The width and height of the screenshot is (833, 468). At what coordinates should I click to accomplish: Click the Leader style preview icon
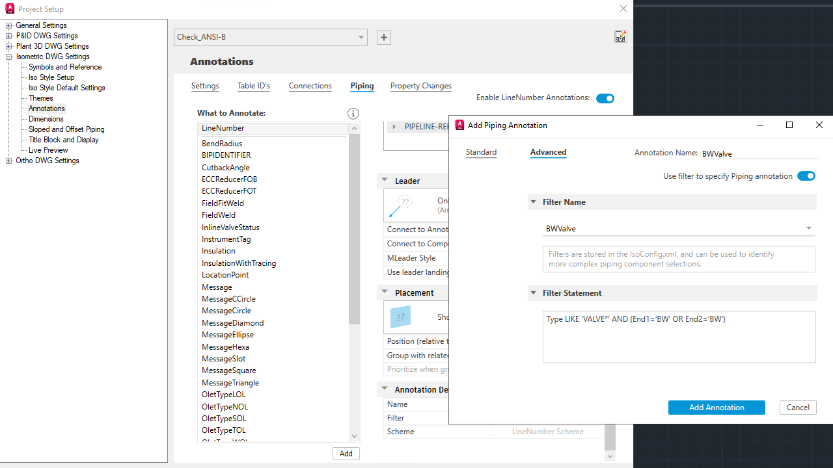pyautogui.click(x=401, y=205)
